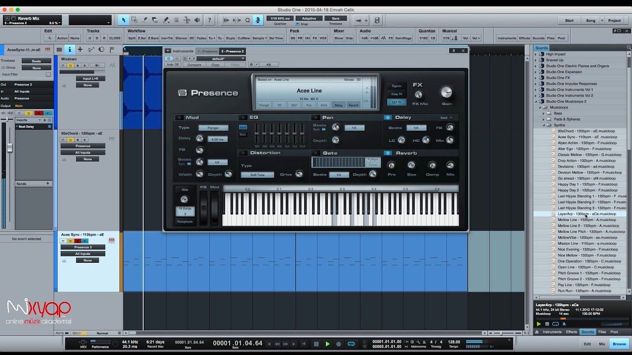Open the default preset dropdown in Presence

click(221, 58)
